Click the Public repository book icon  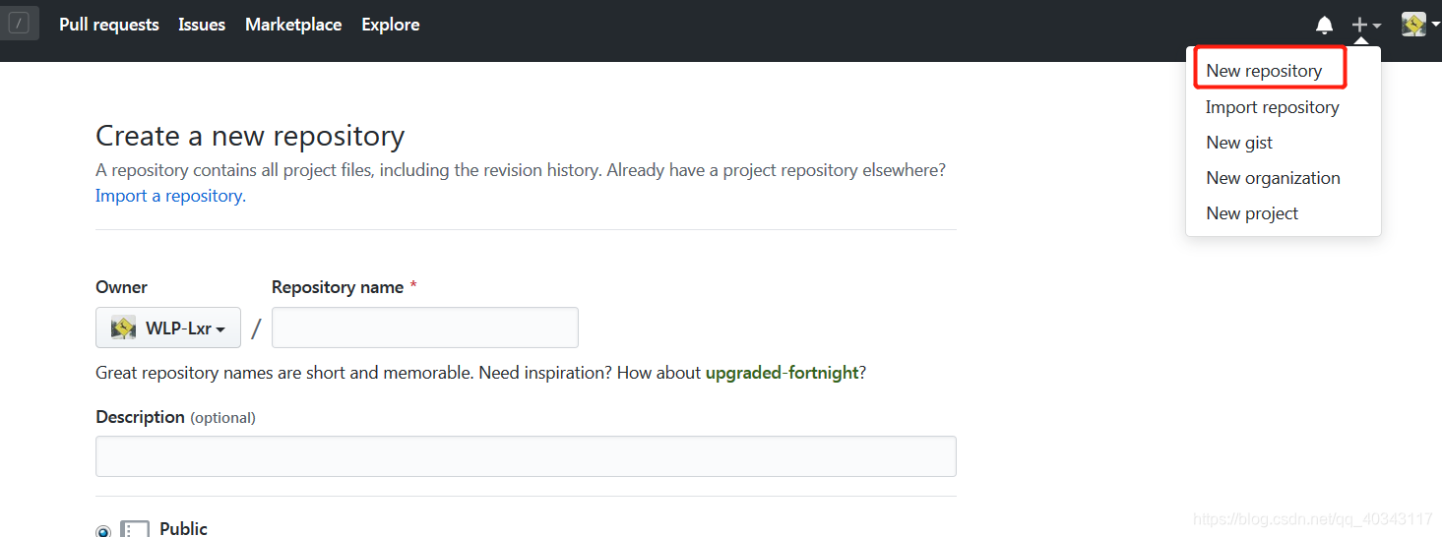point(135,529)
